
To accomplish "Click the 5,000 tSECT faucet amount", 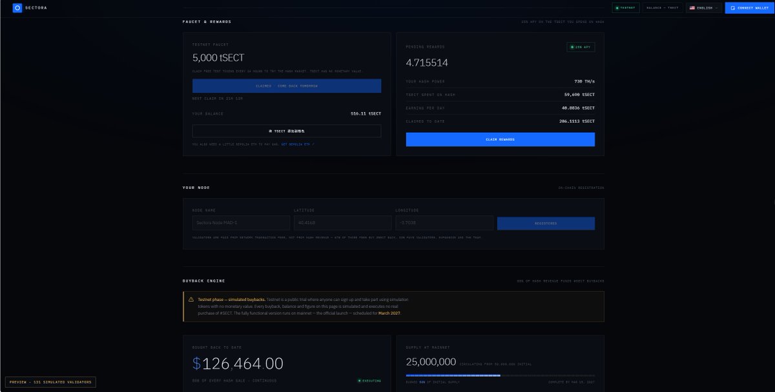I will point(218,58).
